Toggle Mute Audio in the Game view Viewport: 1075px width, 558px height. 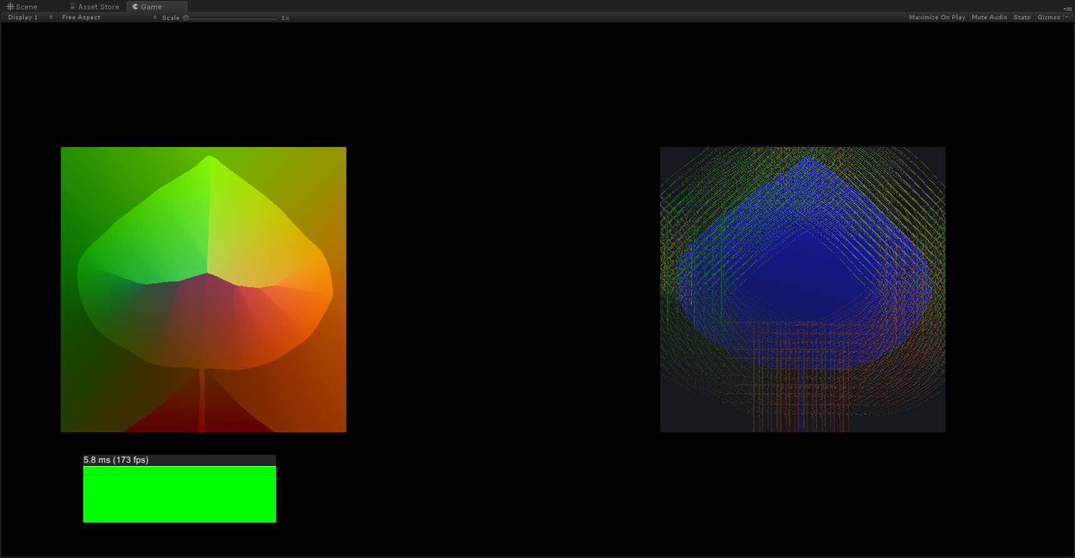point(989,18)
